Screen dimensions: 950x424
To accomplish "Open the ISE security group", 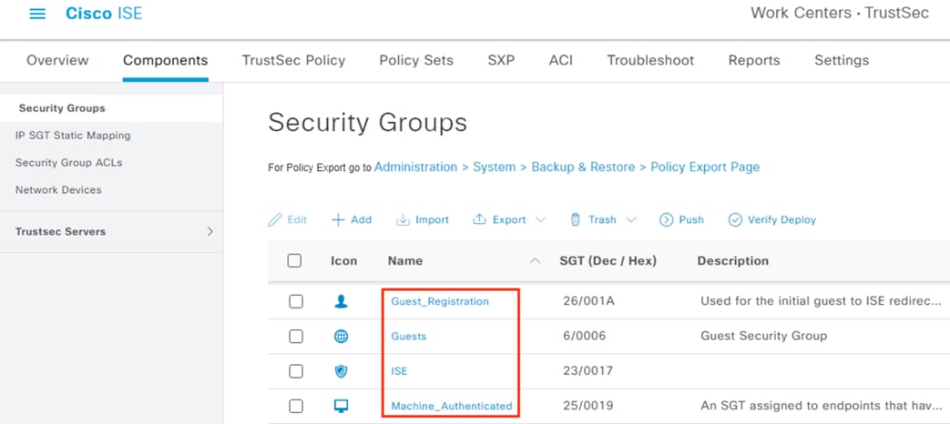I will point(399,371).
